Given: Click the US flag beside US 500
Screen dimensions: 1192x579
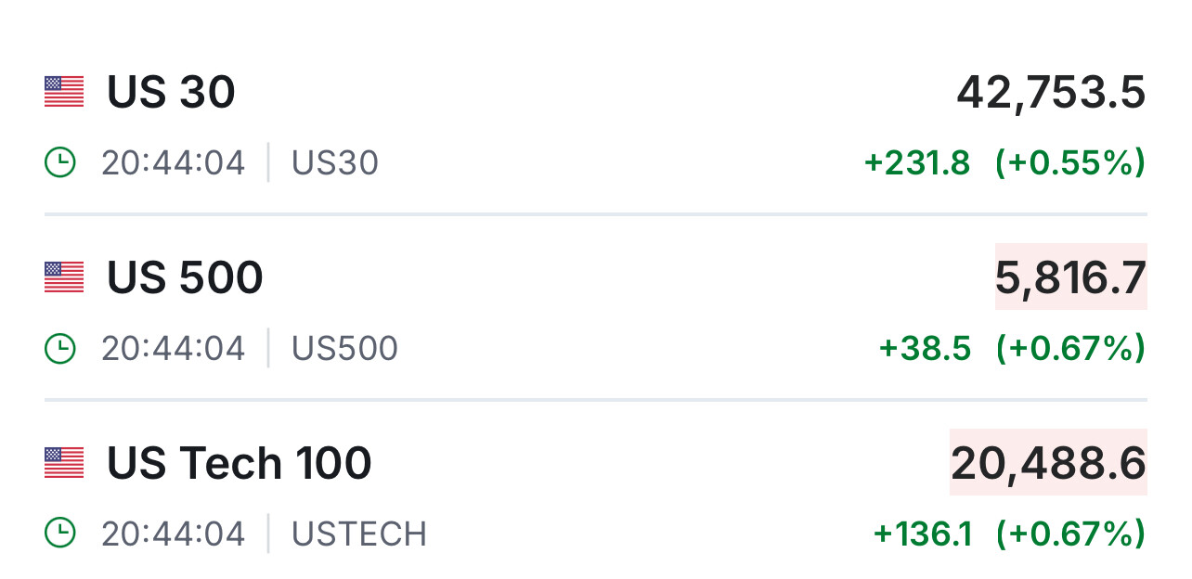Looking at the screenshot, I should pyautogui.click(x=64, y=277).
